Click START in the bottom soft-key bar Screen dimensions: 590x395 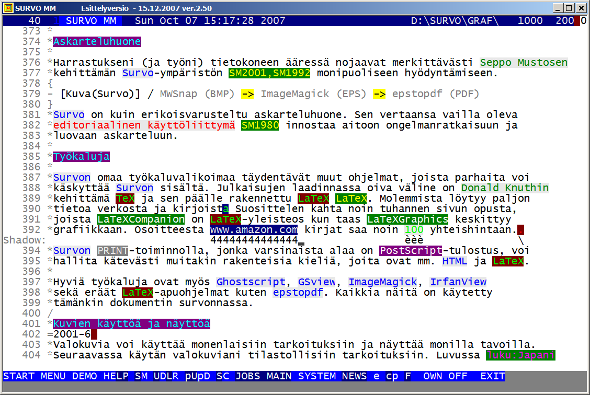pyautogui.click(x=19, y=376)
